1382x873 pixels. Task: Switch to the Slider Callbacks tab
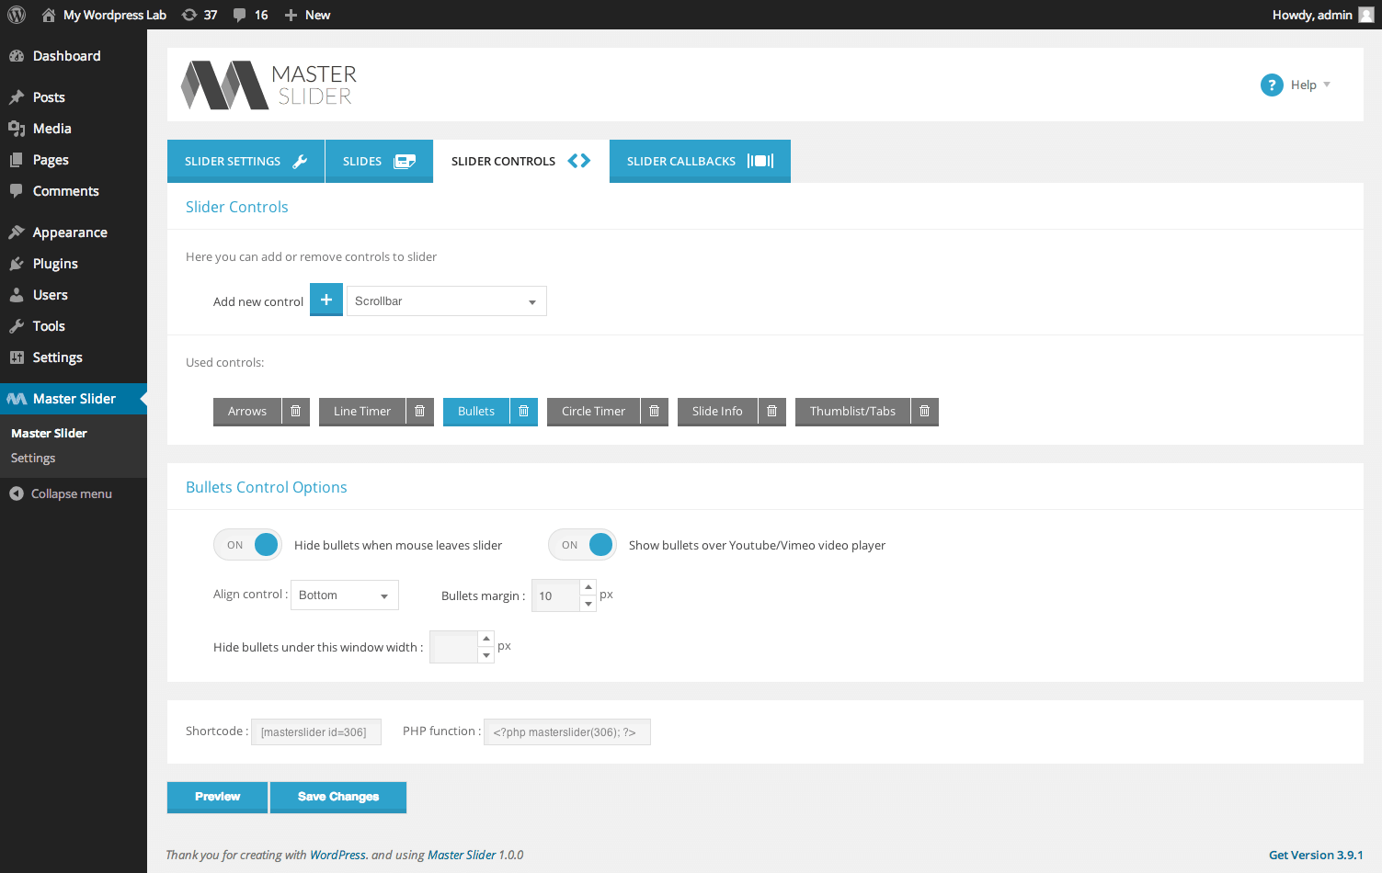(x=700, y=161)
